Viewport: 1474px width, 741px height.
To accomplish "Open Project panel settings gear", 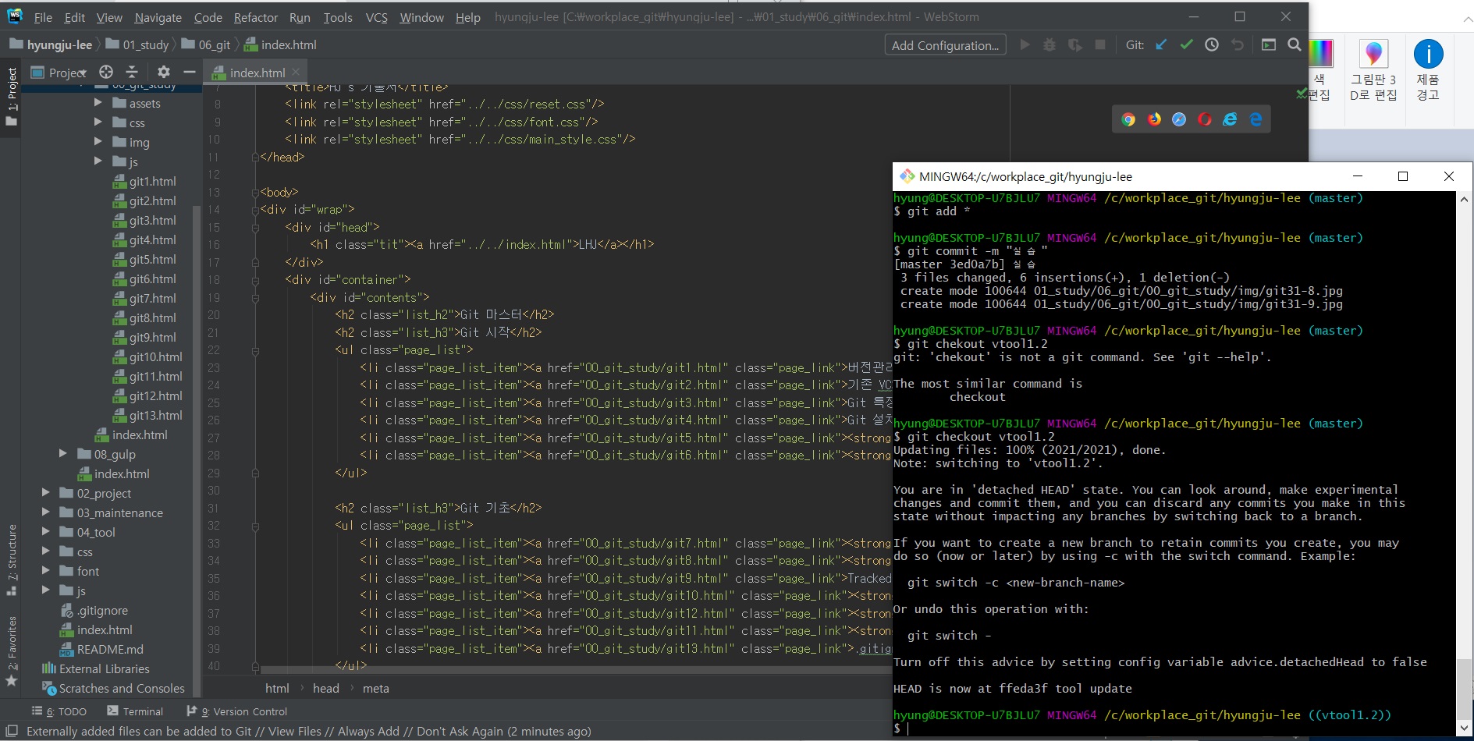I will pyautogui.click(x=163, y=72).
